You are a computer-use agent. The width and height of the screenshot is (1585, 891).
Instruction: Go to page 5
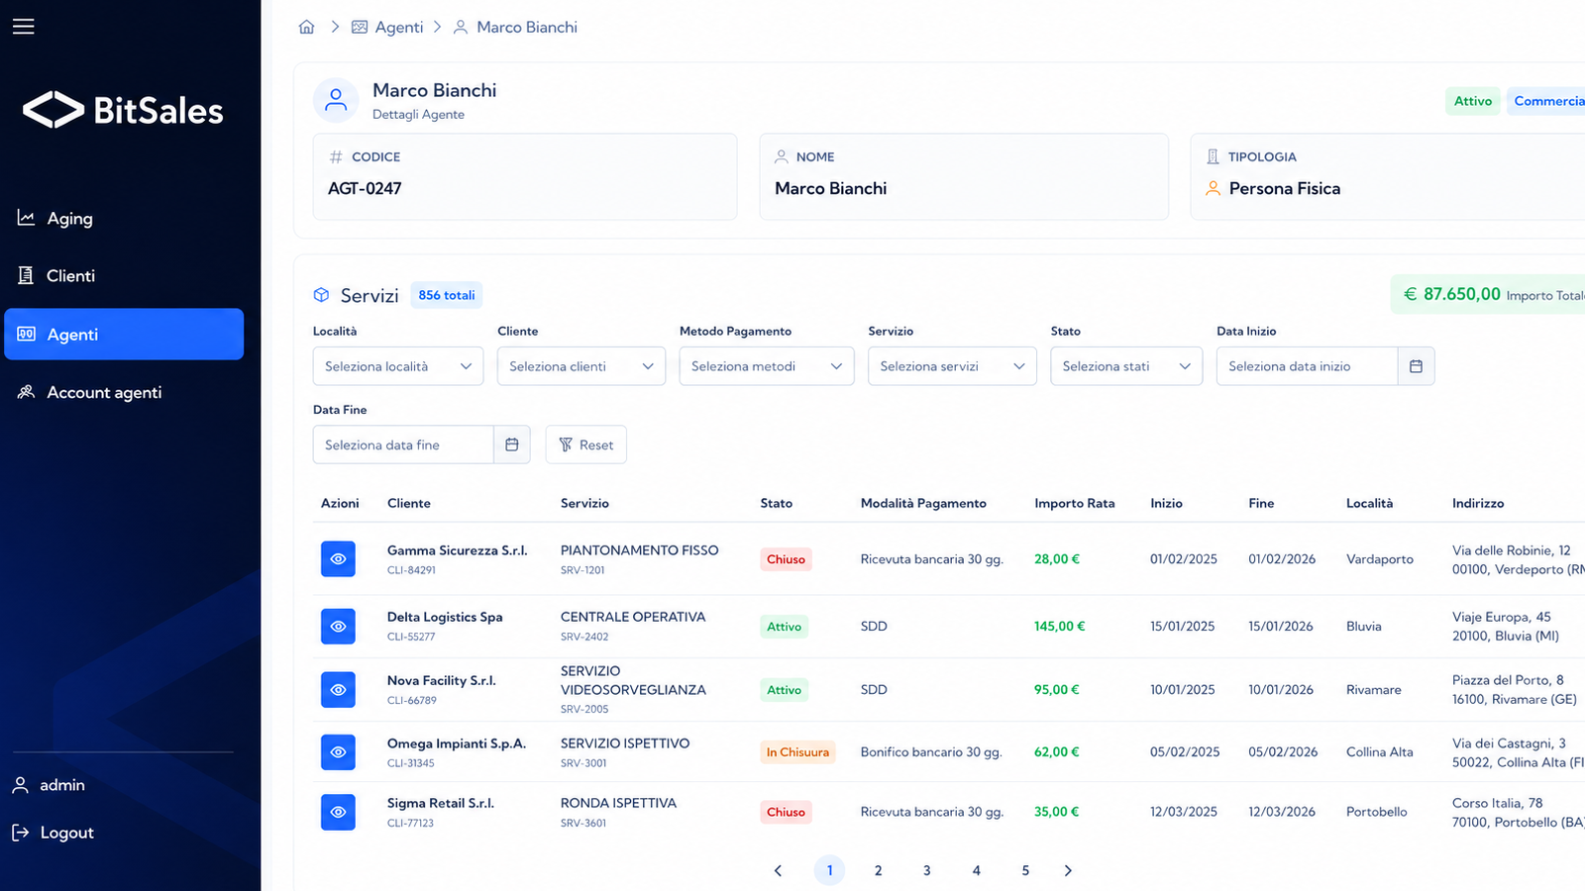1025,870
